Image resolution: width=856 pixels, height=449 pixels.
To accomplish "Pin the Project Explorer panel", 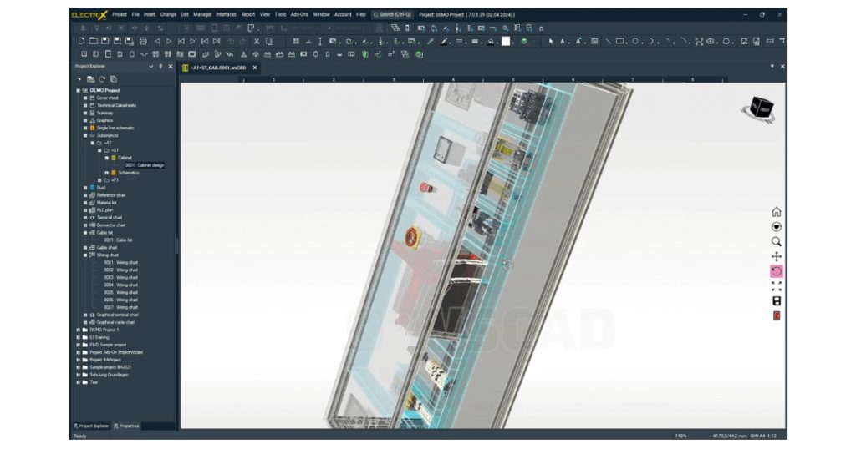I will tap(160, 67).
